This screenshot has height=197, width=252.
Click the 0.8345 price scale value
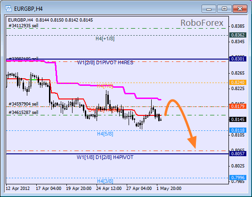[x=238, y=42]
